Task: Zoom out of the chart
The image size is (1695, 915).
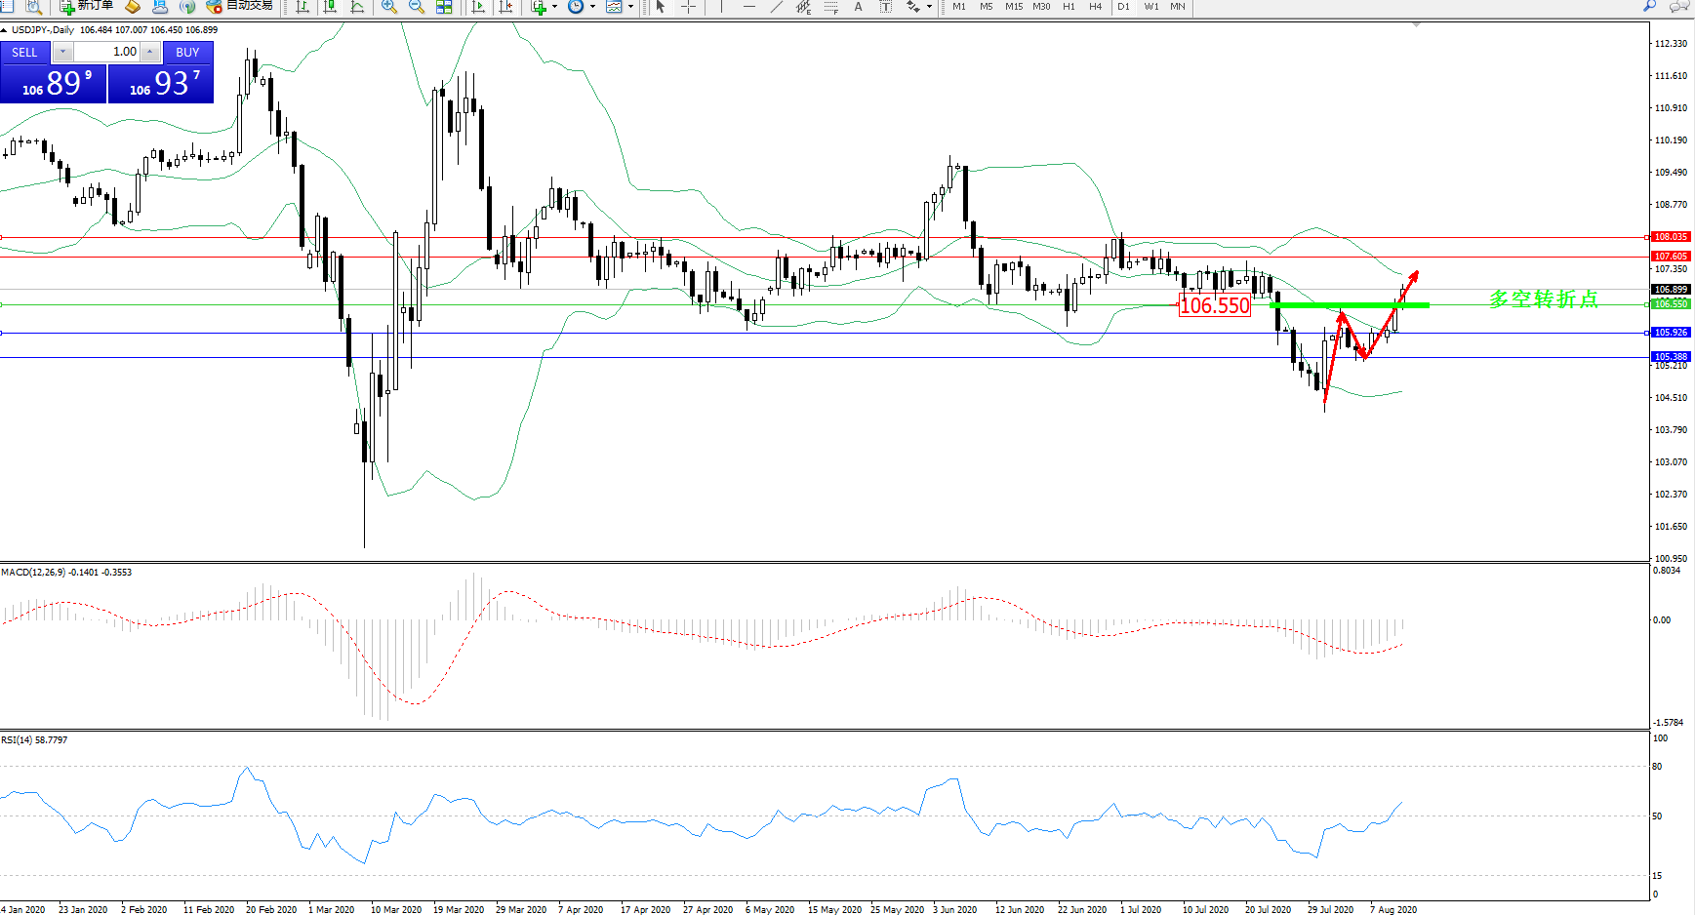Action: pos(417,7)
